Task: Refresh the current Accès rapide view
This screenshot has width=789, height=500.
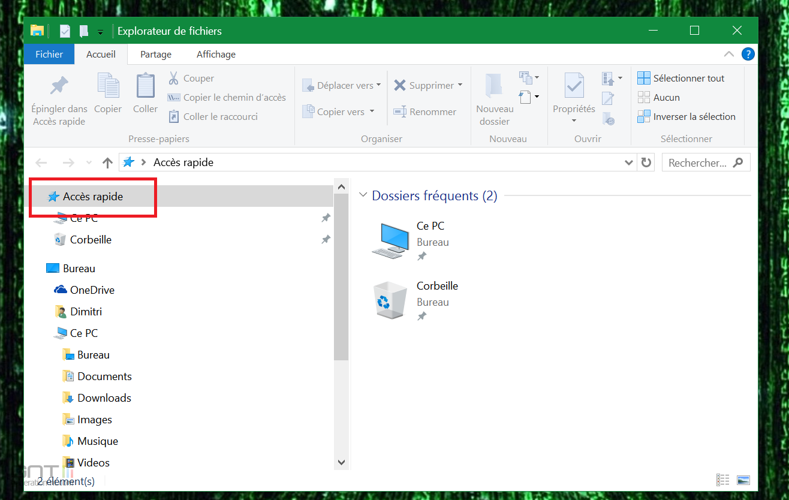Action: coord(646,162)
